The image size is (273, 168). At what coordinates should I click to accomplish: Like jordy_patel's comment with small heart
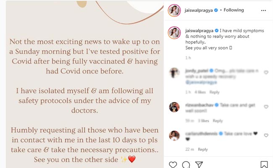coord(266,72)
